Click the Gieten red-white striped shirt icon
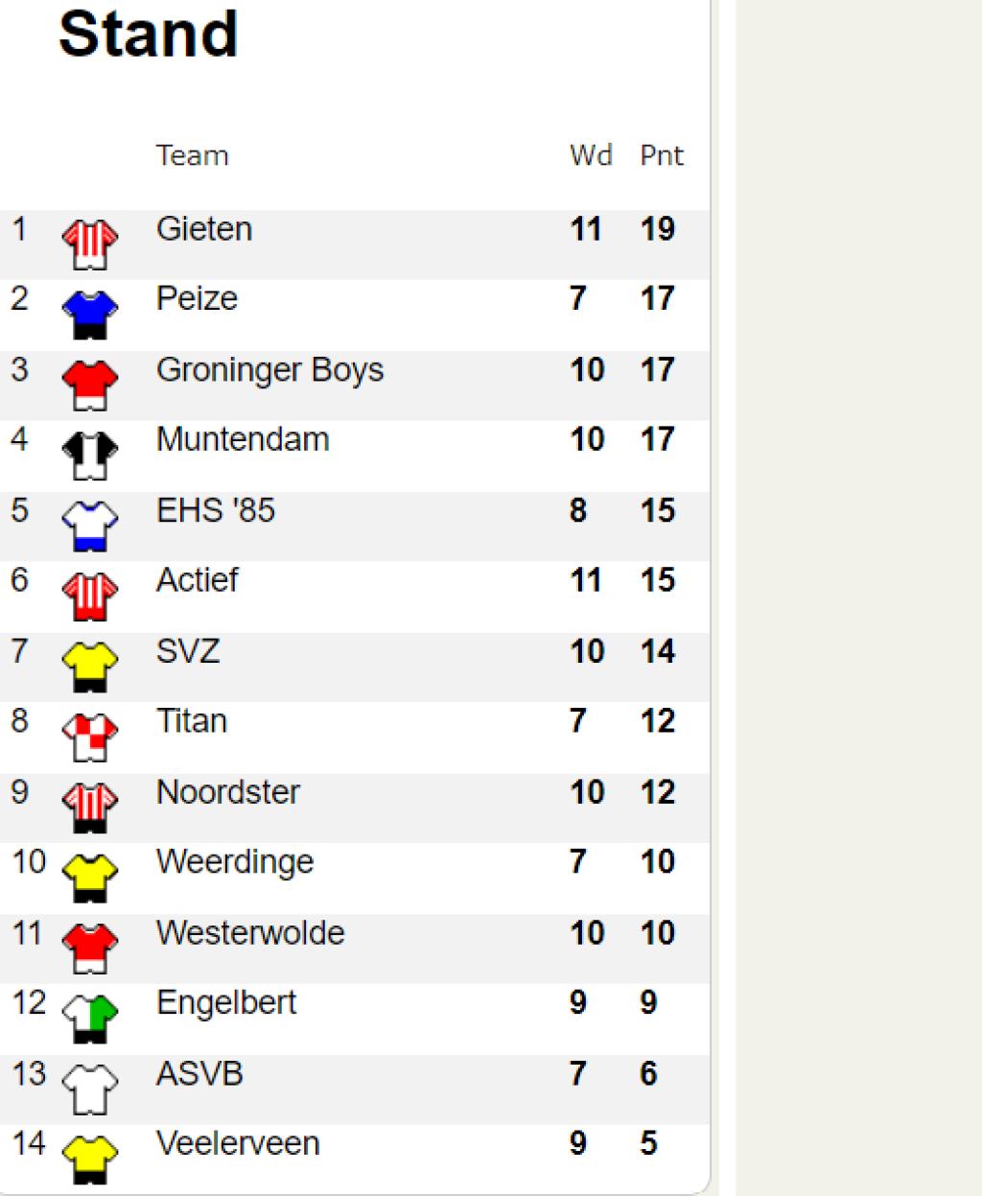 (x=90, y=245)
